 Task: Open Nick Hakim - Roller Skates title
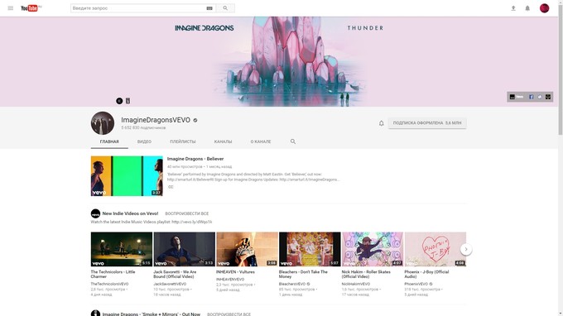pos(366,274)
